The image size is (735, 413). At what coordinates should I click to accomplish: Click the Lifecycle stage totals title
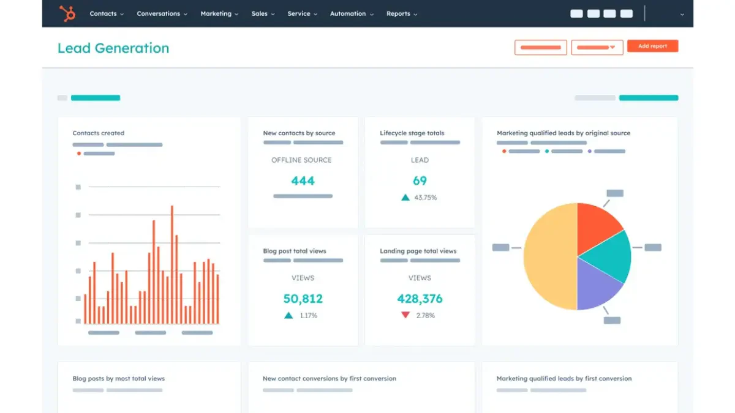click(412, 133)
